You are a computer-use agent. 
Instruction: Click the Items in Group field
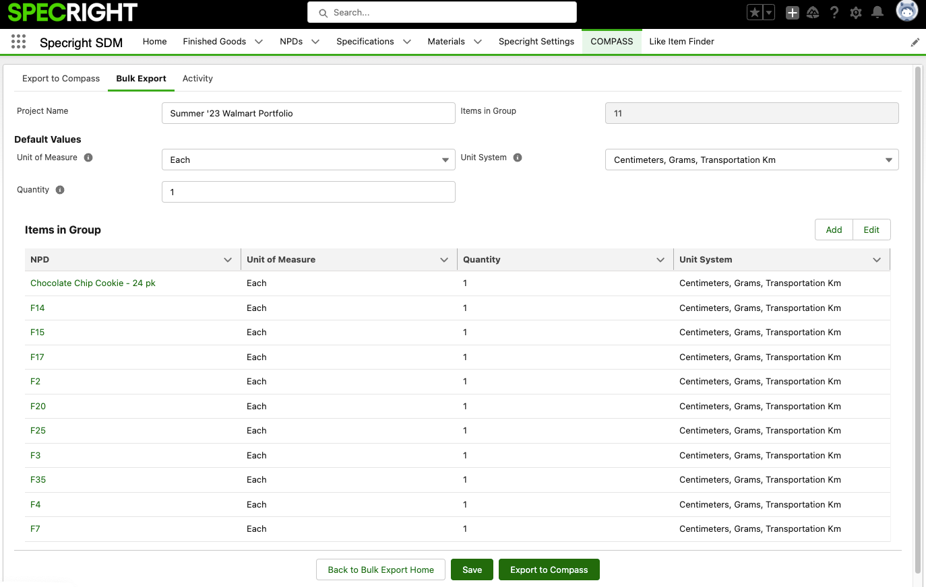tap(752, 113)
